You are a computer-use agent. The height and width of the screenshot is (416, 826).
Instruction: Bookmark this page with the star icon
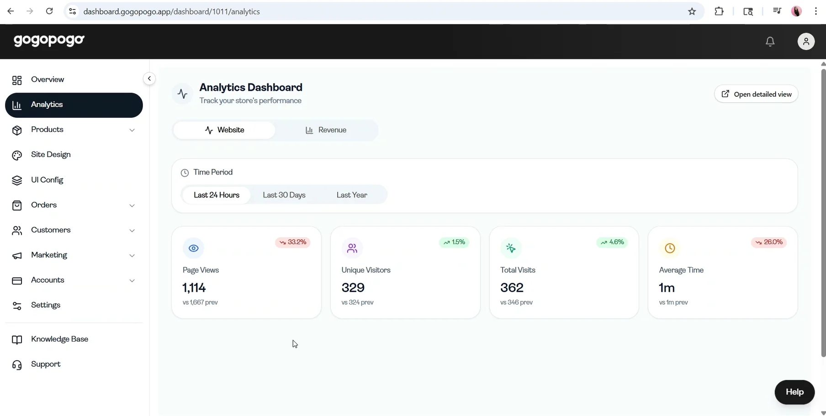coord(692,11)
